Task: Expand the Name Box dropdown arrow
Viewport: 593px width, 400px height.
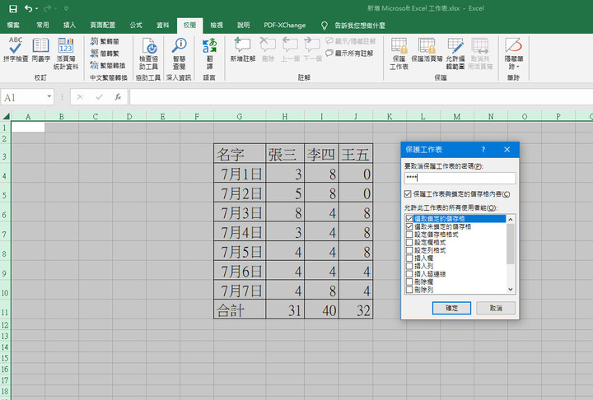Action: click(49, 97)
